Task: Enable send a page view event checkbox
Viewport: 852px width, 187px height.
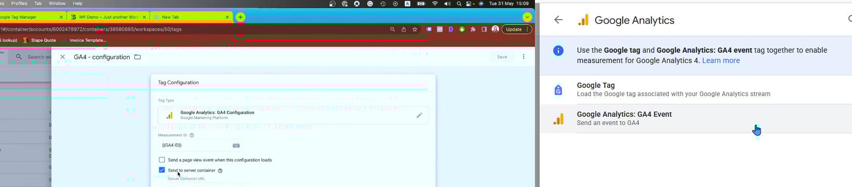Action: (x=162, y=160)
